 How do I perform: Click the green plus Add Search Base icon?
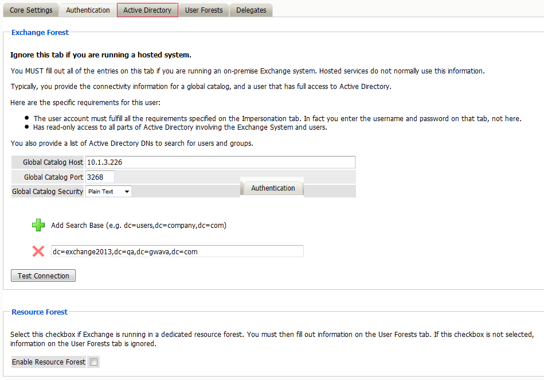click(x=38, y=226)
